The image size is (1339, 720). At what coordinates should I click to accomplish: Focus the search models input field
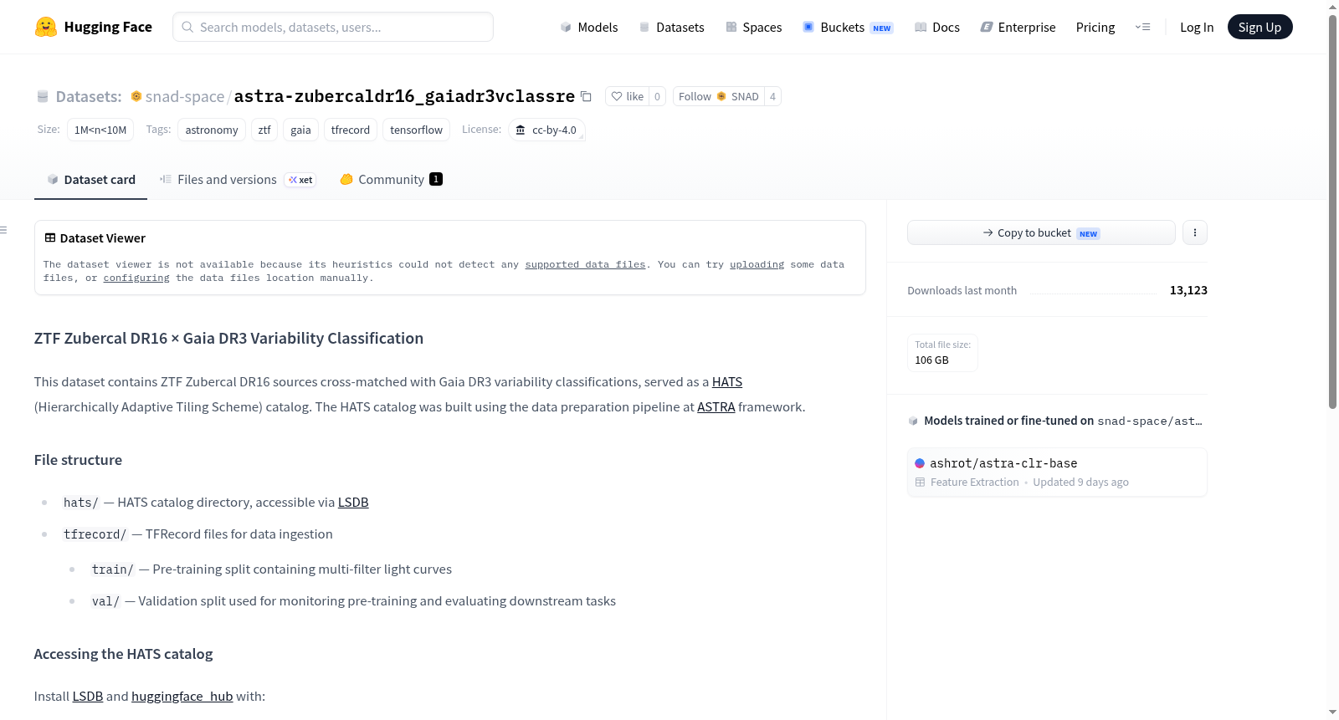[333, 27]
